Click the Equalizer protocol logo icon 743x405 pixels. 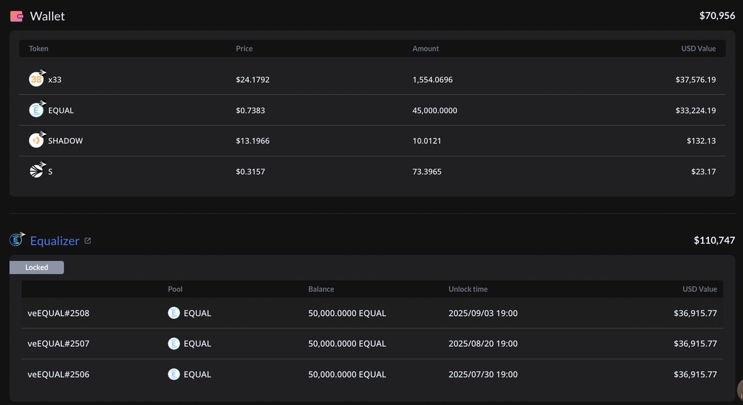[17, 240]
